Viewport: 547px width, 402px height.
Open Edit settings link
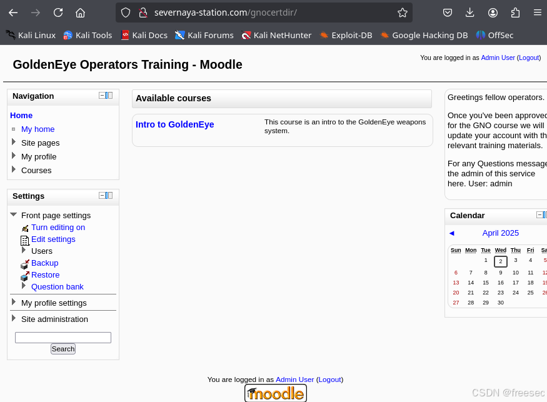click(x=53, y=239)
